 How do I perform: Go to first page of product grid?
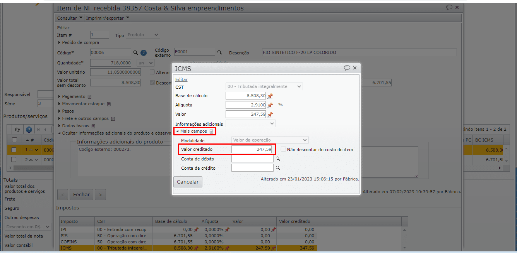tap(39, 130)
